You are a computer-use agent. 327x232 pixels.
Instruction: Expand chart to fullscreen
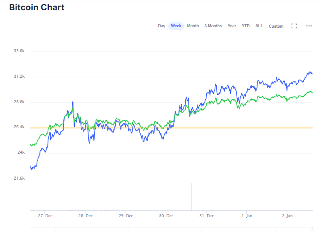(x=294, y=26)
